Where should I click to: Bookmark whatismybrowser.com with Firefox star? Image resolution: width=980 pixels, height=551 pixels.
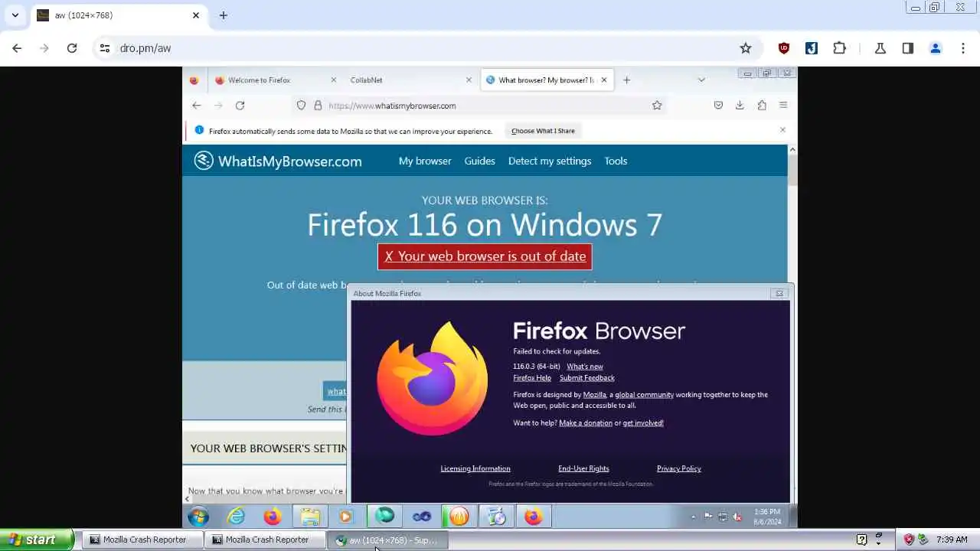pyautogui.click(x=657, y=106)
